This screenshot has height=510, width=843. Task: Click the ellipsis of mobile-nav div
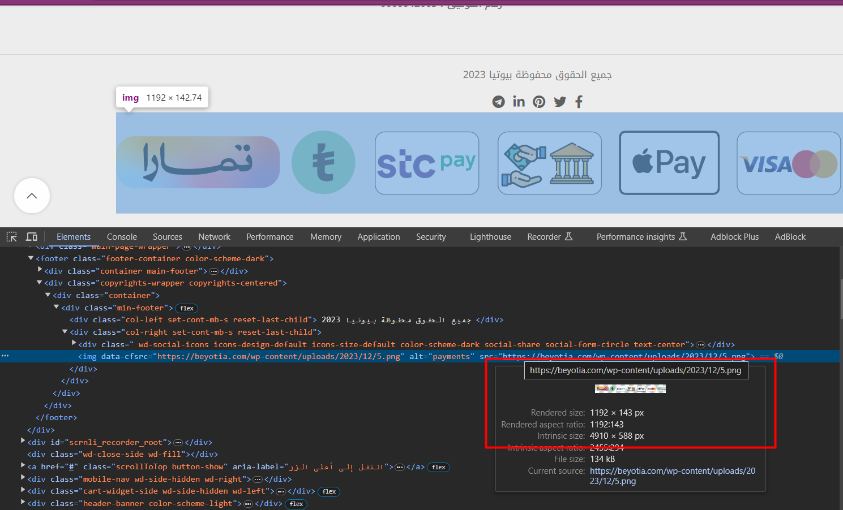pos(258,479)
